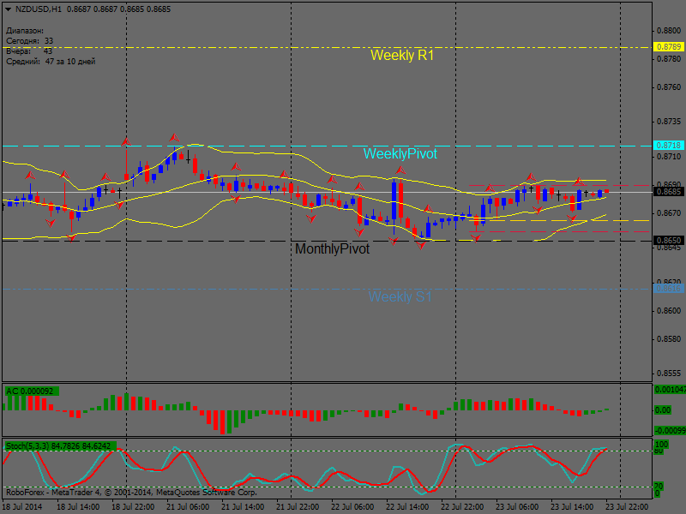Click the 23 Jul 22:00 time label
Image resolution: width=686 pixels, height=514 pixels.
[x=627, y=507]
